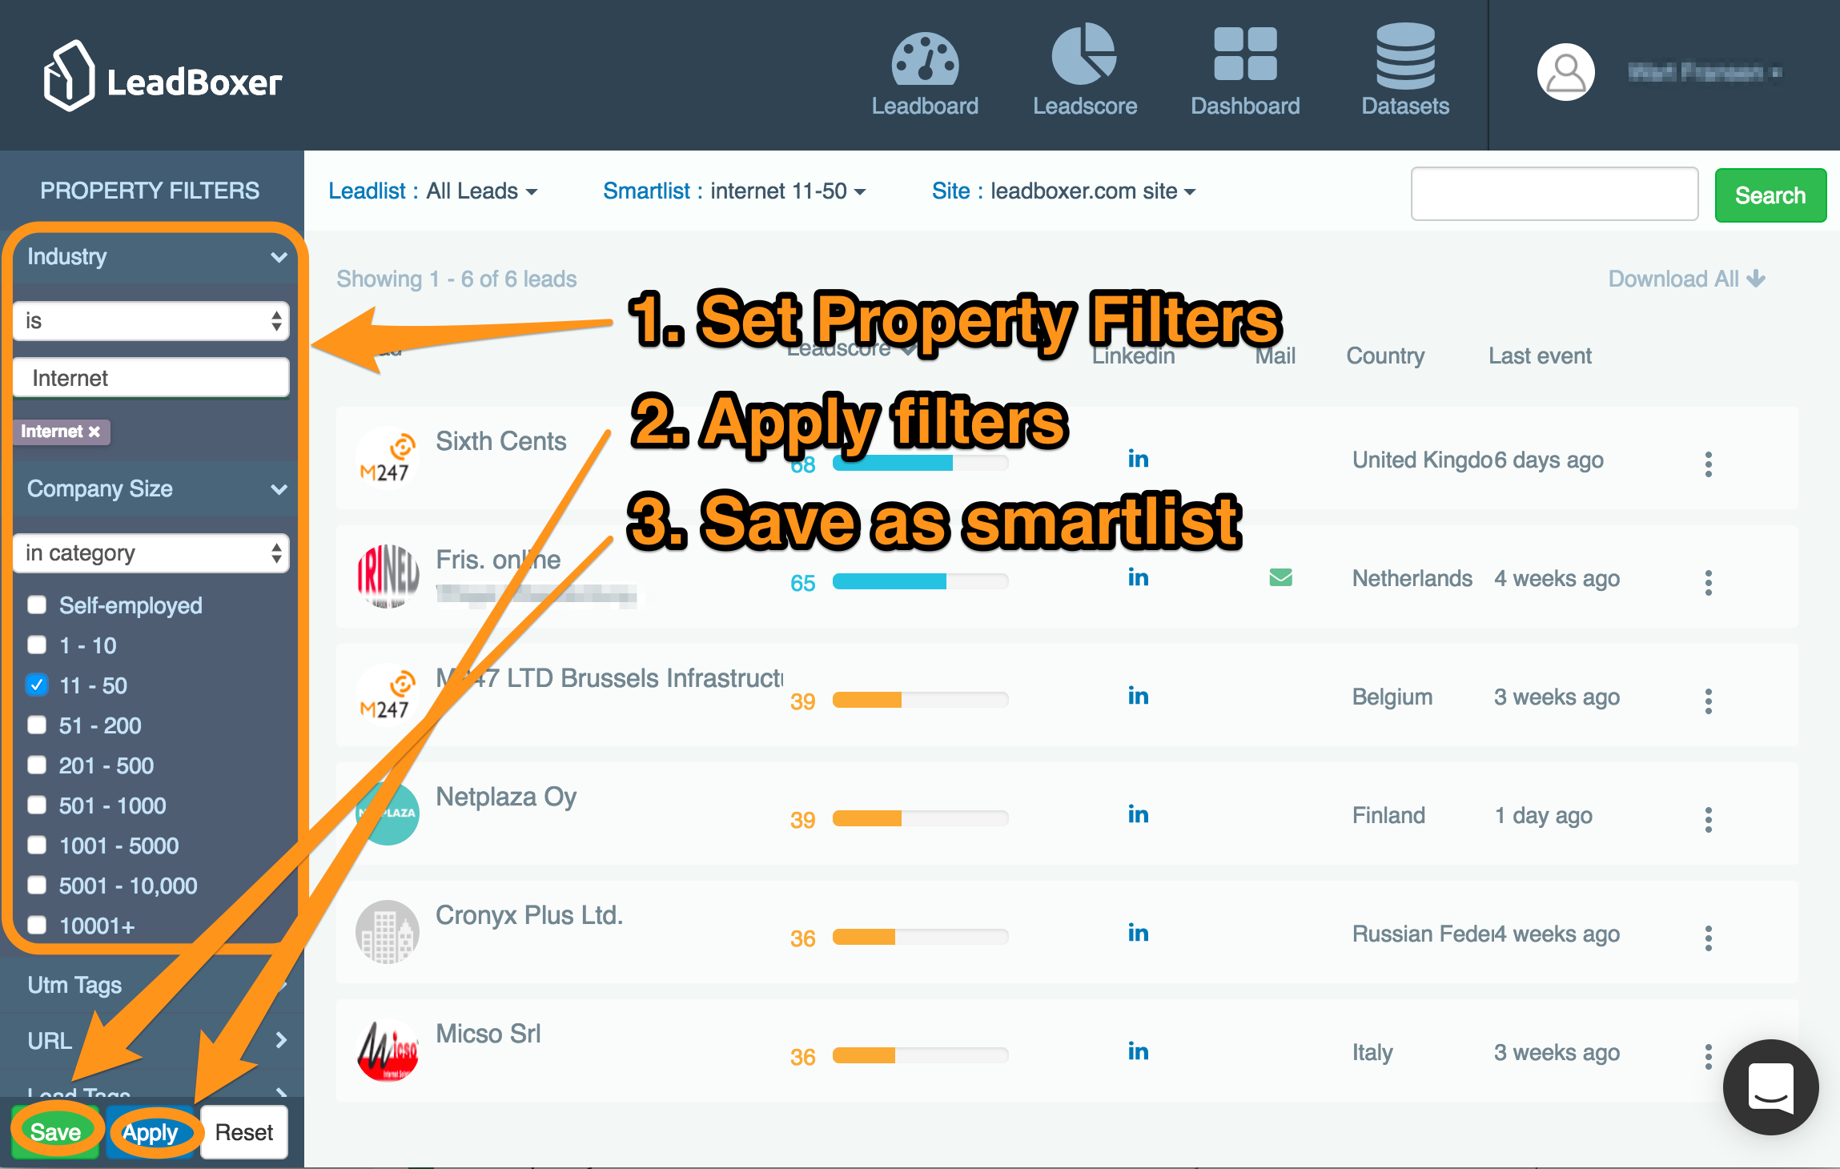The height and width of the screenshot is (1169, 1840).
Task: Go to the Datasets tab label
Action: click(x=1405, y=106)
